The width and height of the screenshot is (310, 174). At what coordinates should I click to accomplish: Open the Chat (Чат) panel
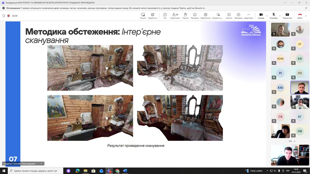pos(165,16)
